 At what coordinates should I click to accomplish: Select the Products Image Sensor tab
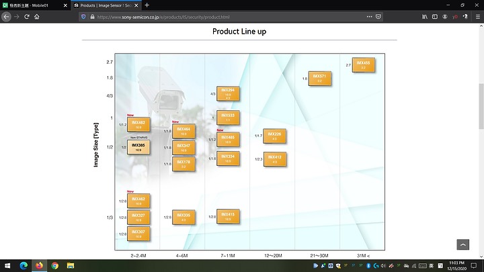106,5
